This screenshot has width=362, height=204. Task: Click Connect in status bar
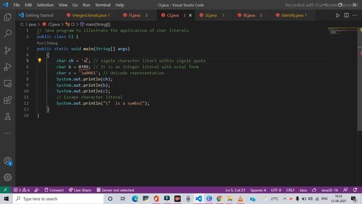54,190
